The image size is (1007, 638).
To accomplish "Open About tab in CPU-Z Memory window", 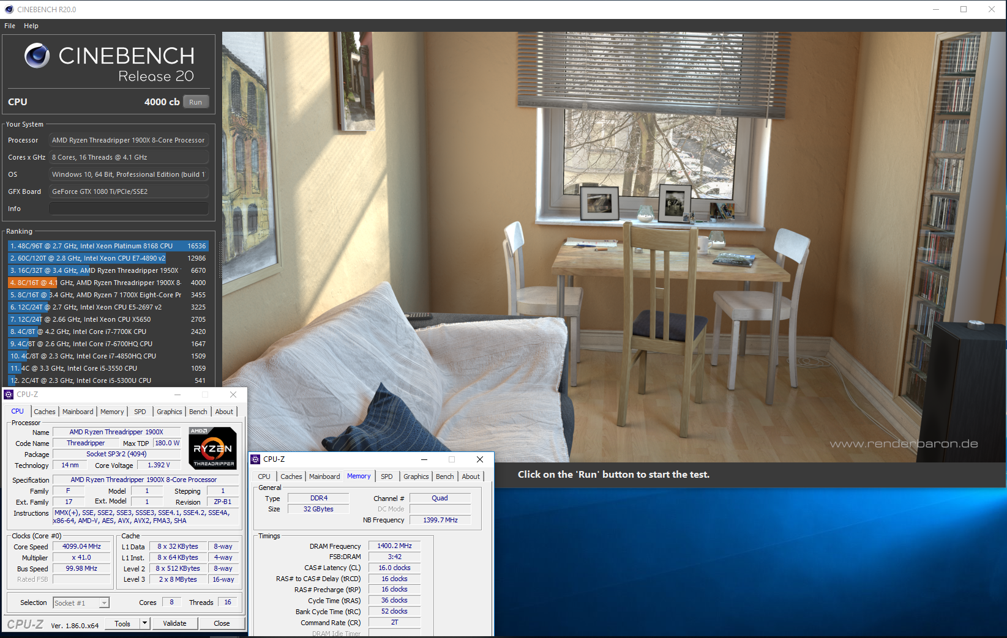I will (471, 477).
